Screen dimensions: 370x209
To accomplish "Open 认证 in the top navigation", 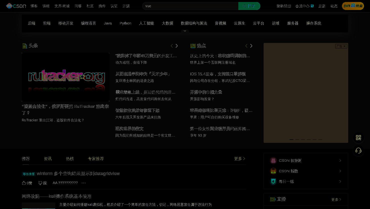I will point(114,6).
